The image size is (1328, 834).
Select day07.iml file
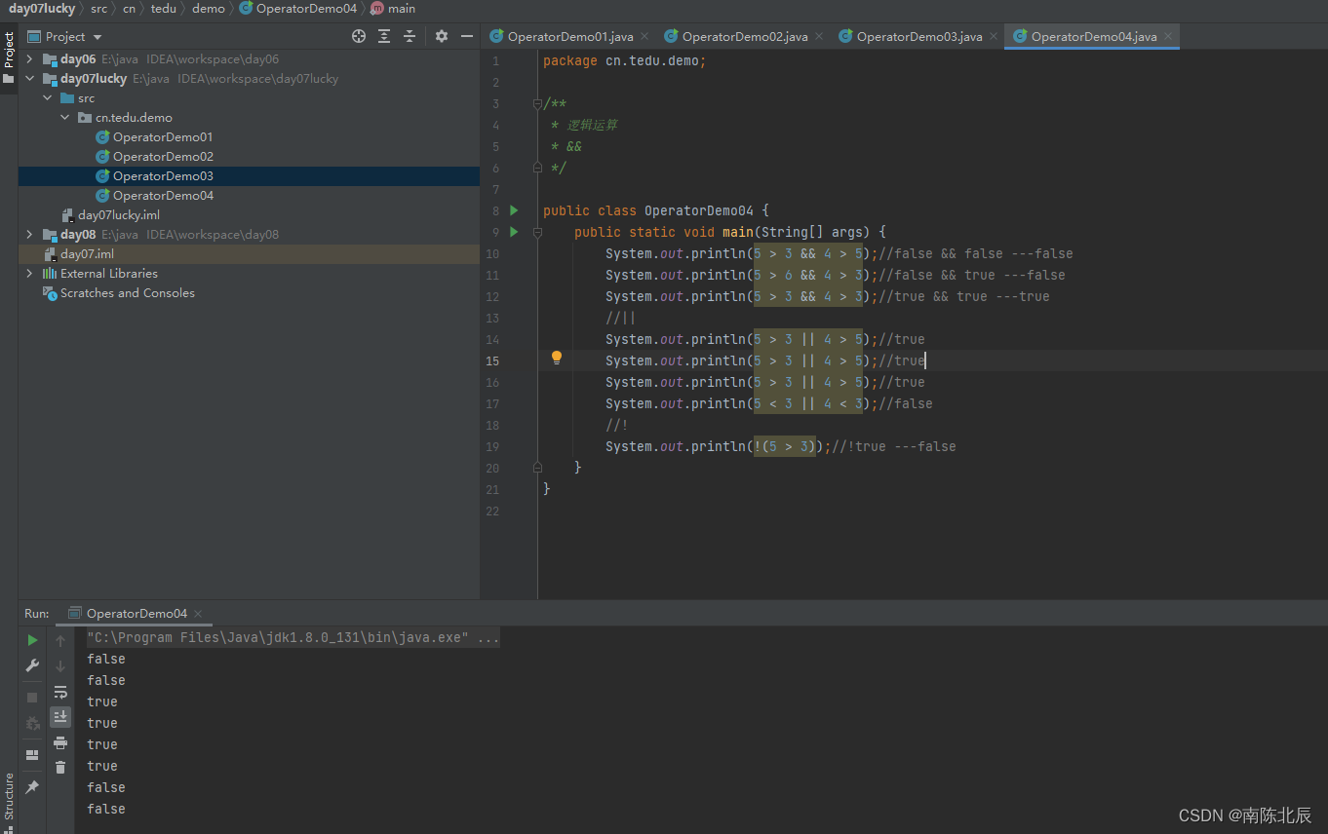pos(87,254)
